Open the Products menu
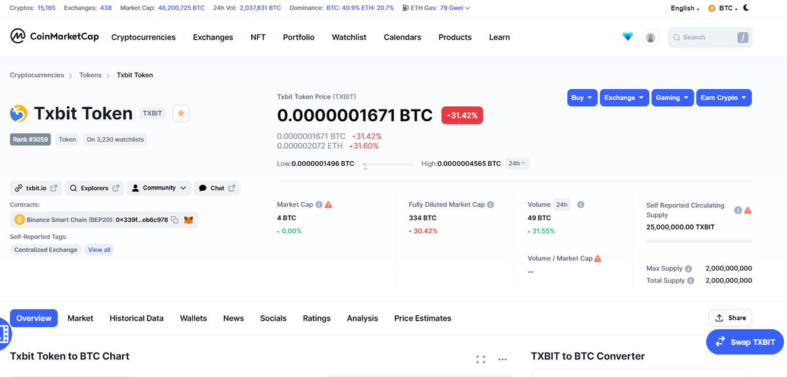This screenshot has height=377, width=787. click(x=455, y=37)
